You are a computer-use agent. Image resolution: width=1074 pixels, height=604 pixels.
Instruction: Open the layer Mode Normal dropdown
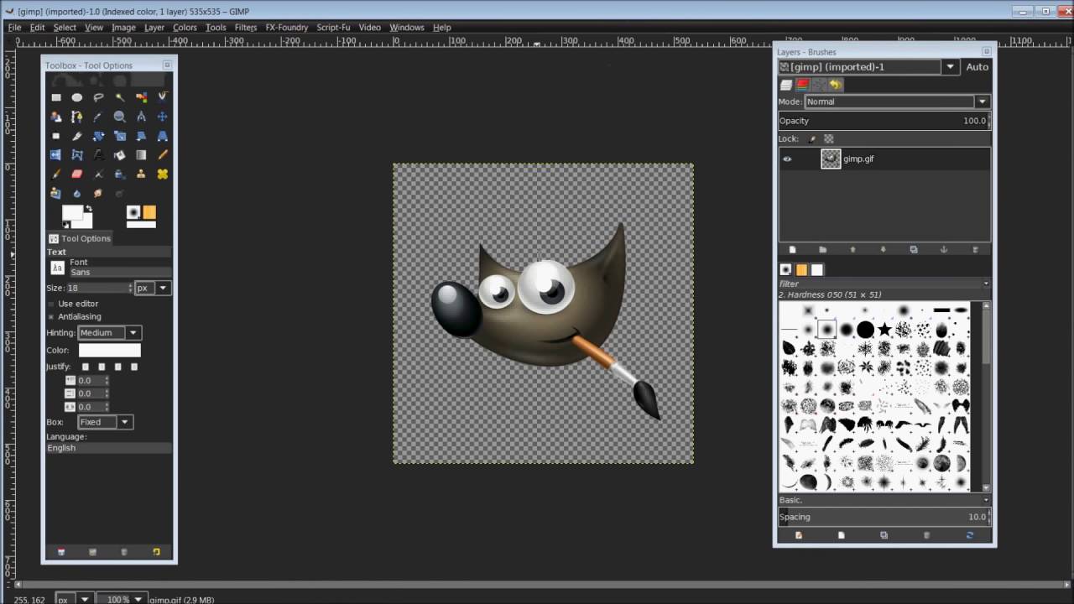tap(897, 102)
